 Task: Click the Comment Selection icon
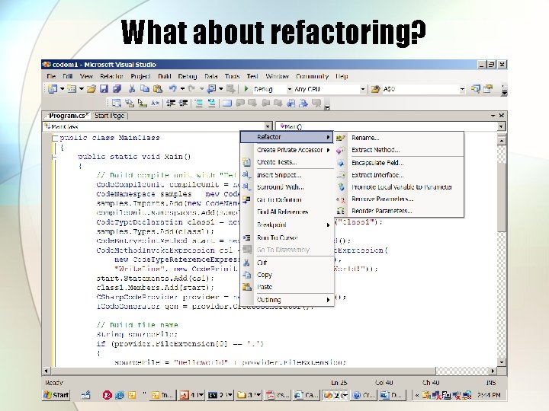coord(199,103)
